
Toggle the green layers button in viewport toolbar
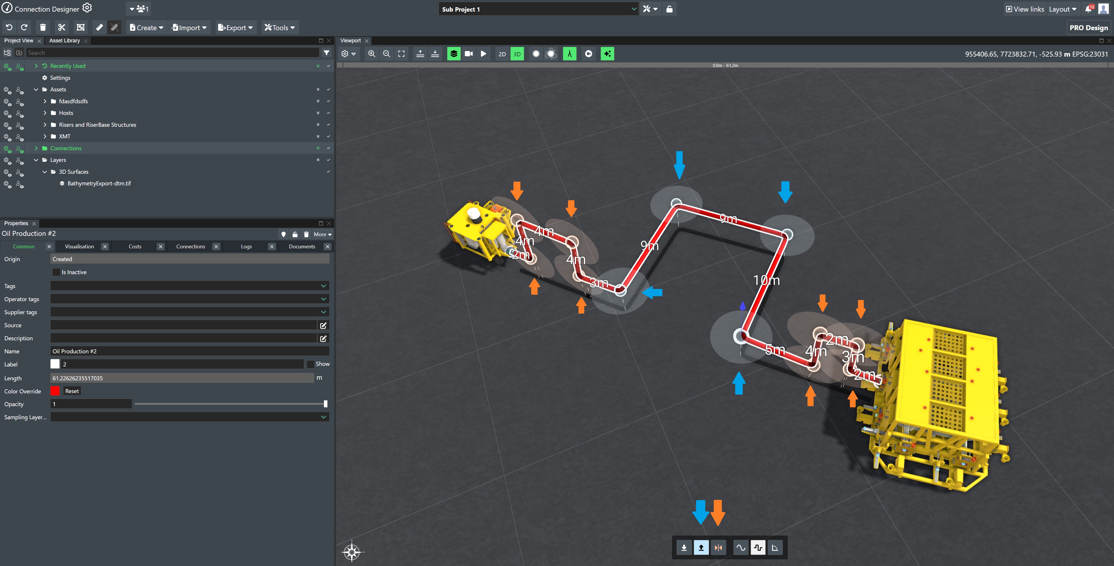pyautogui.click(x=454, y=54)
